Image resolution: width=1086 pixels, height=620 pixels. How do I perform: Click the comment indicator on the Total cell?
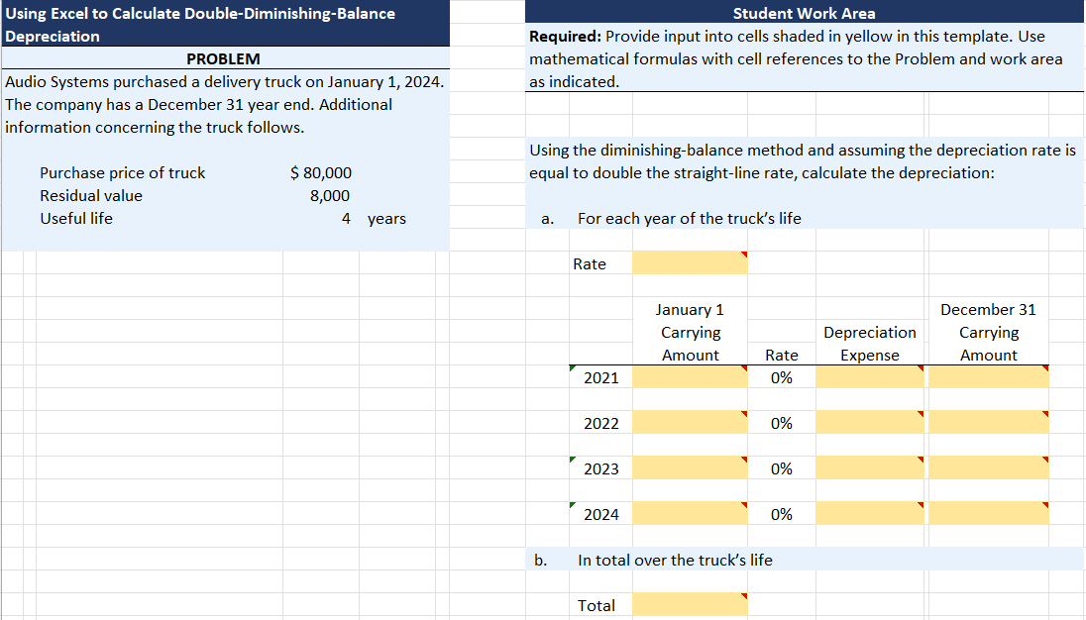click(744, 596)
